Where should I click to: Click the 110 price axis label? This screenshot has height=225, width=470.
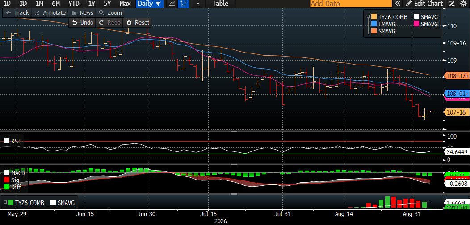pos(452,26)
